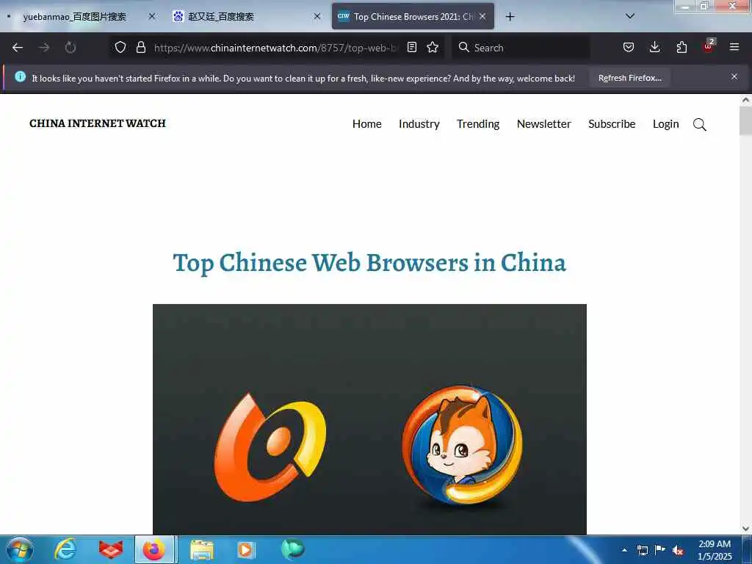Click the address bar URL field
The width and height of the screenshot is (752, 564).
tap(275, 48)
